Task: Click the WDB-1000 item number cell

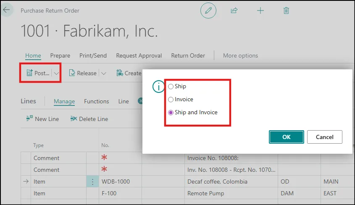Action: click(x=120, y=181)
